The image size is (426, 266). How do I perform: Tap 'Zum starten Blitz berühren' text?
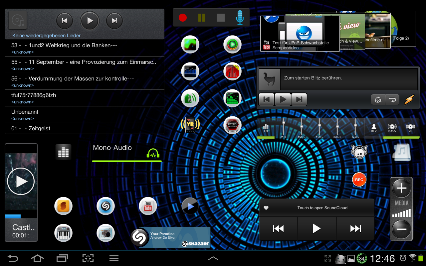[x=313, y=78]
